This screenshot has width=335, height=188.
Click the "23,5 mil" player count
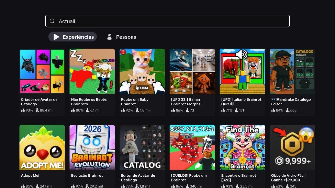(x=247, y=186)
